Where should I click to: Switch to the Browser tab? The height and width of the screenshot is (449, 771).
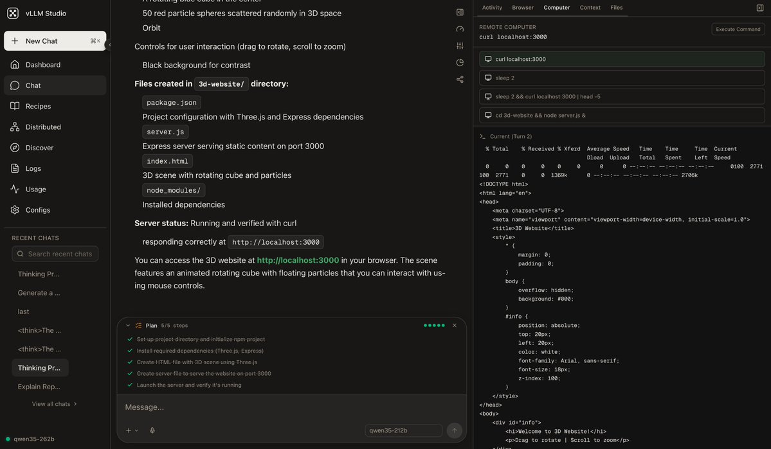523,7
